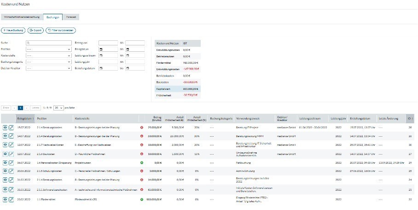Click the Leistungsjahr from-year field
418x210 pixels.
click(x=108, y=62)
